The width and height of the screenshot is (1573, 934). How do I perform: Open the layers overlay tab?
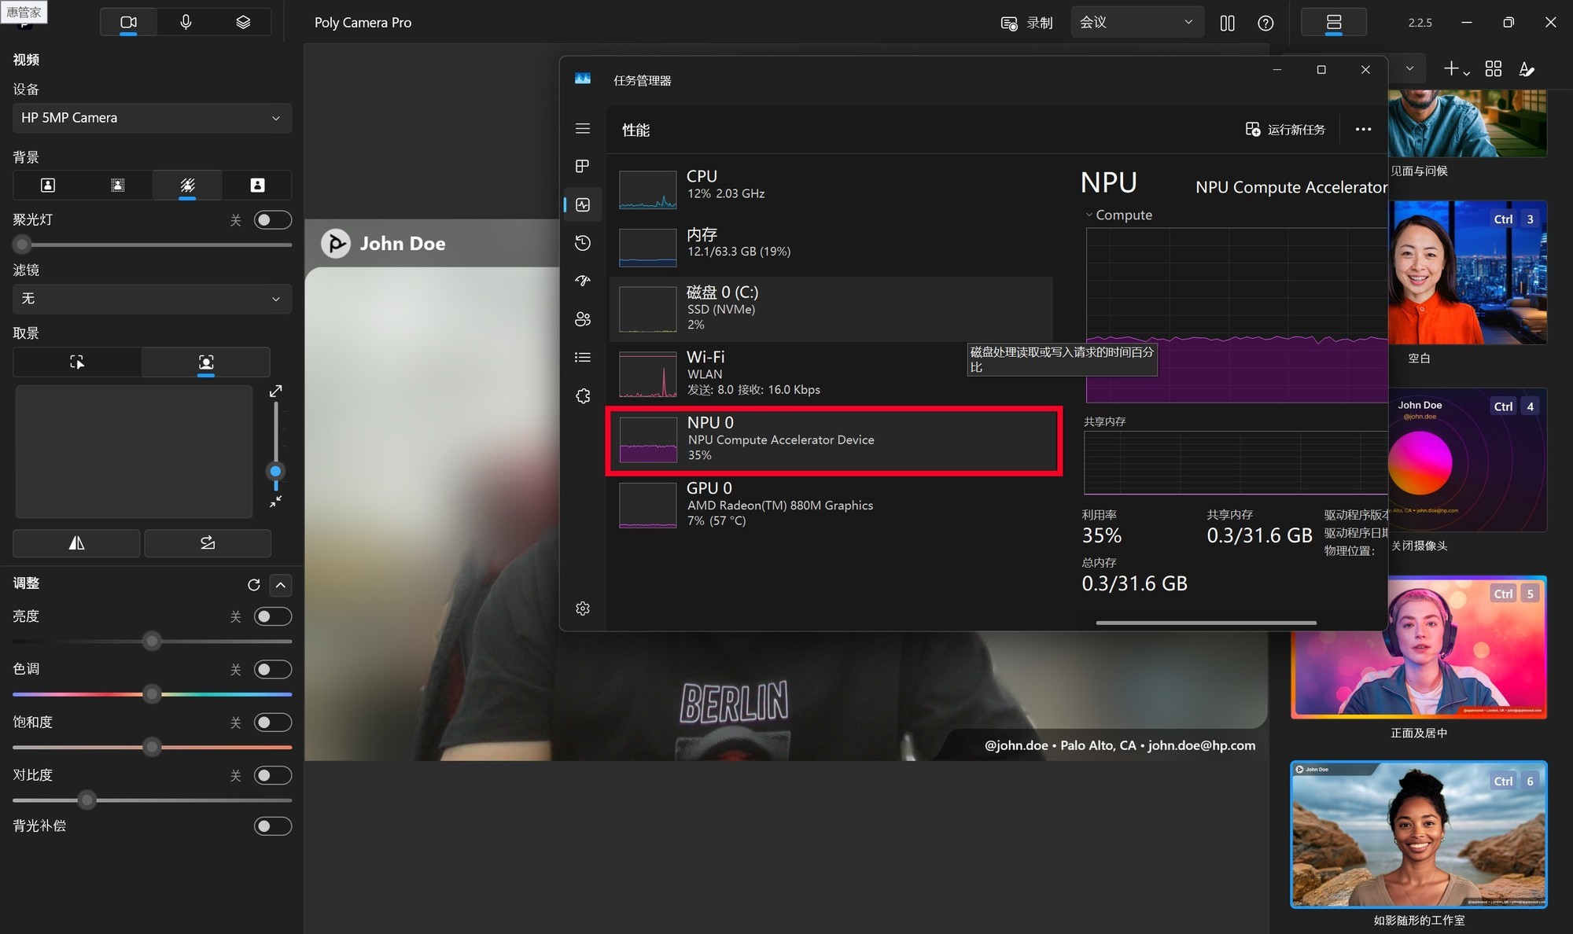(243, 22)
